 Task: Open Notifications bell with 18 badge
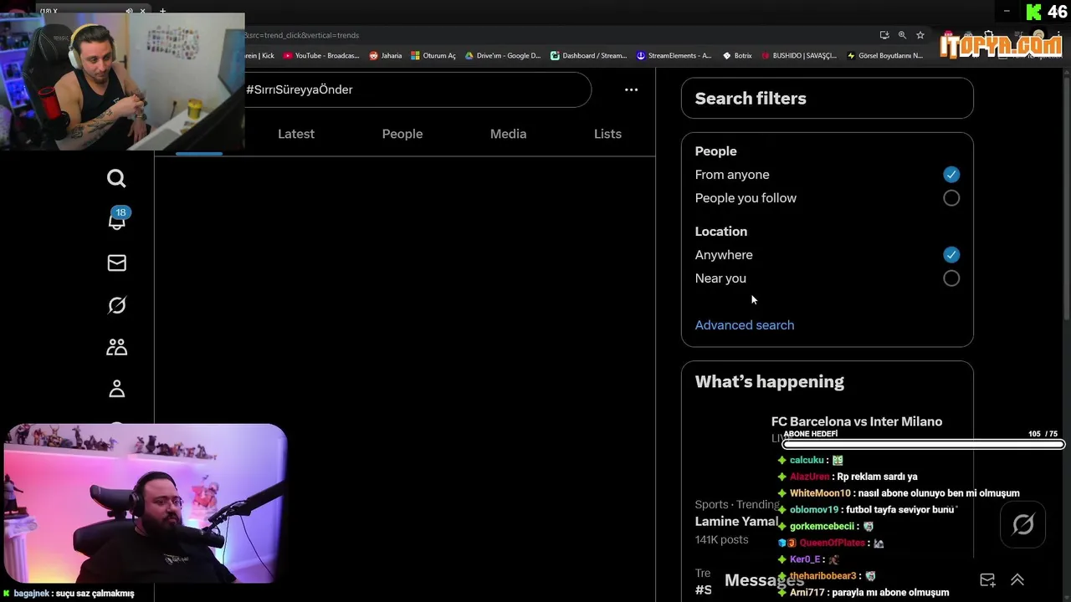[117, 219]
